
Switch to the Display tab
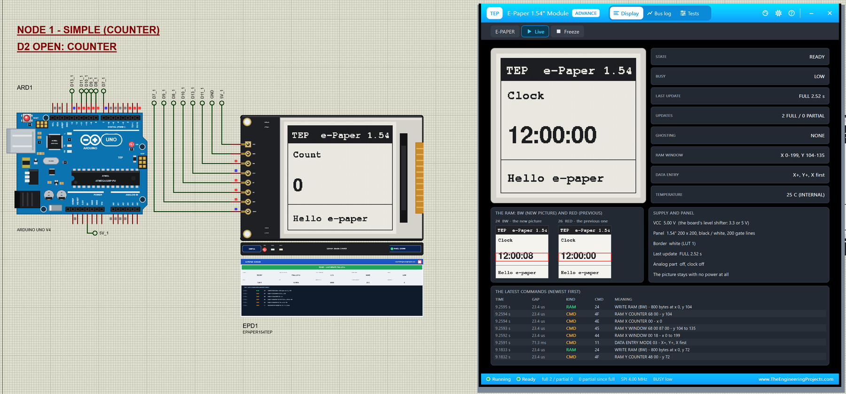(x=626, y=13)
